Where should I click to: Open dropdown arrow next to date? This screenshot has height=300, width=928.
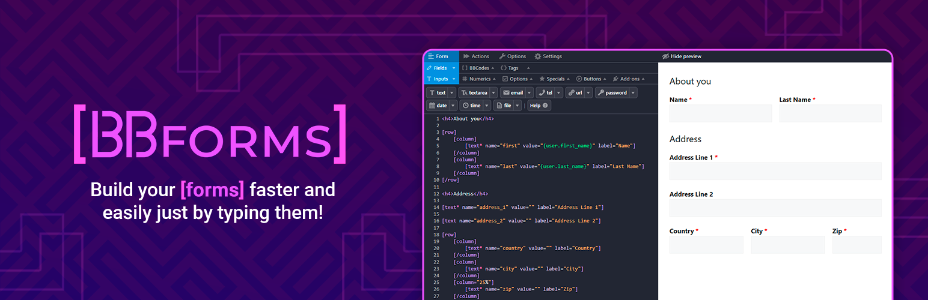[x=453, y=106]
